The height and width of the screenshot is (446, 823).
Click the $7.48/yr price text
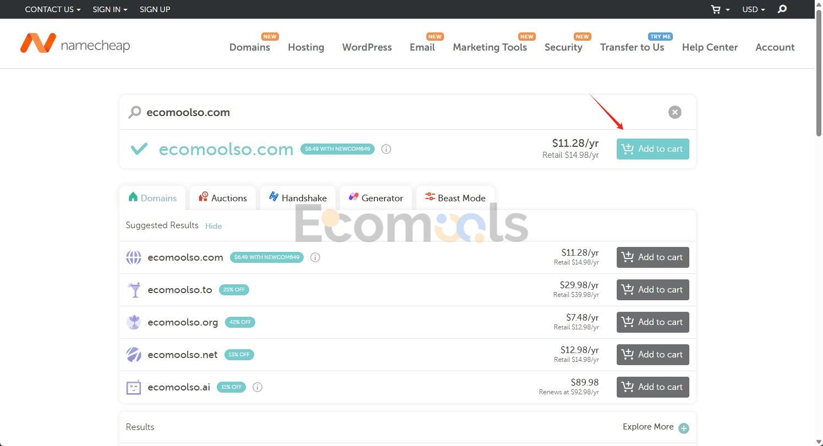click(x=583, y=317)
